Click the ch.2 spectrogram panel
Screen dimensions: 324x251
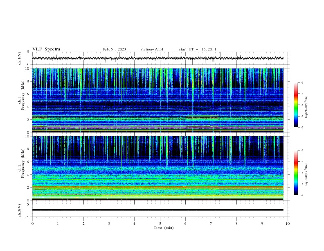(x=157, y=168)
